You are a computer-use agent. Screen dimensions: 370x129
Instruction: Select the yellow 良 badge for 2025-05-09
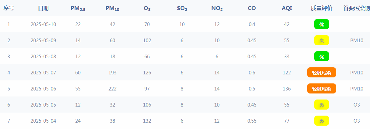(321, 40)
